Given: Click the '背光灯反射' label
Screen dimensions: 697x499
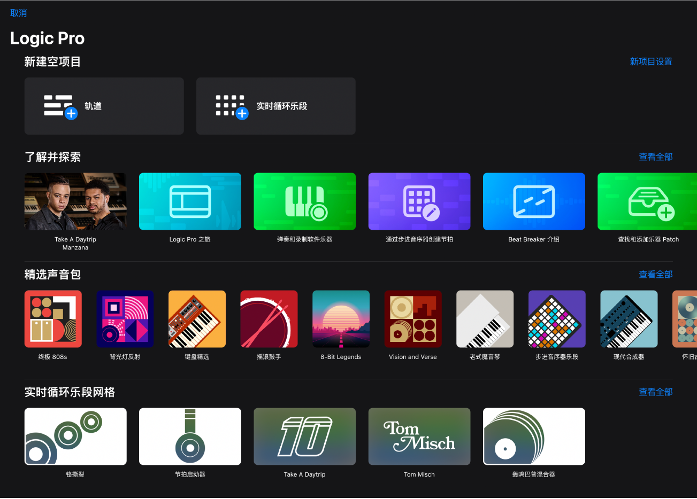Looking at the screenshot, I should click(x=125, y=357).
